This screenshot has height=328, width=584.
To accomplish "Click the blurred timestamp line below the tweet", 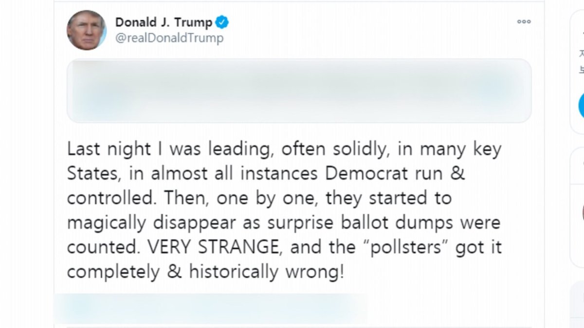I will [210, 308].
